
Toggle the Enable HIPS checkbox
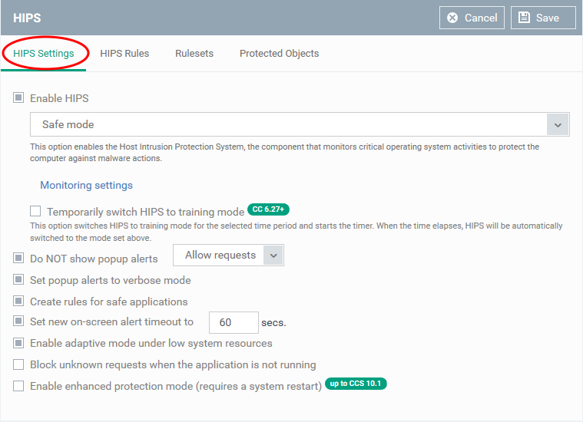point(18,97)
